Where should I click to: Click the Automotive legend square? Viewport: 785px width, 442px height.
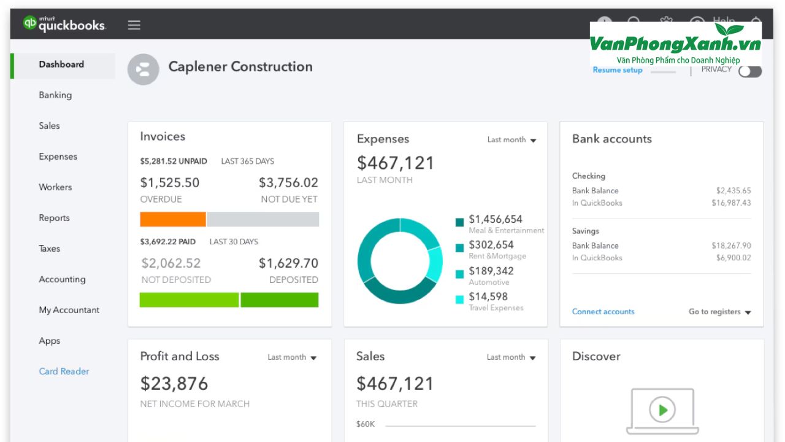pos(460,274)
